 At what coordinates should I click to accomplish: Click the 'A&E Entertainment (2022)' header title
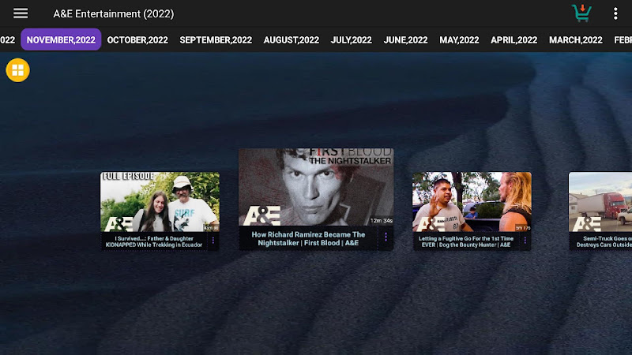pyautogui.click(x=114, y=13)
